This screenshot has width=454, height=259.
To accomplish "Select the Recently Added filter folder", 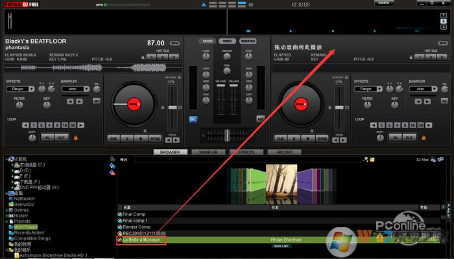I will point(27,232).
